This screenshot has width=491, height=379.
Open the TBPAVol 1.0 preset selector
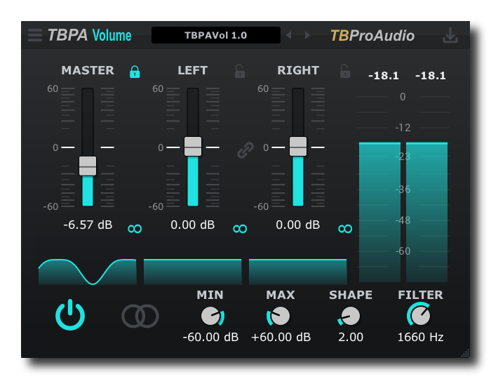click(215, 35)
